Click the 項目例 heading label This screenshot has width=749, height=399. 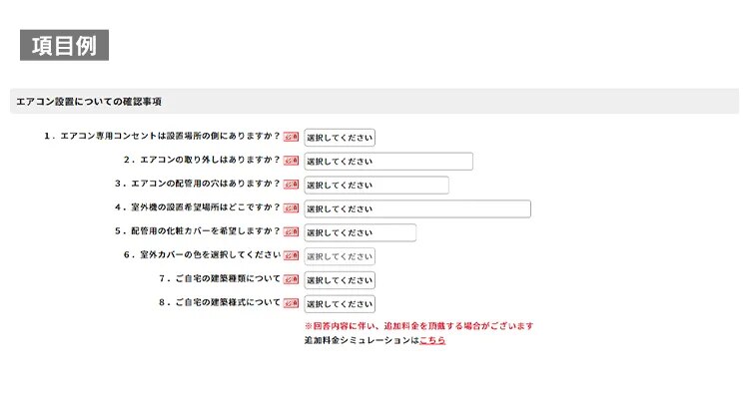coord(64,46)
